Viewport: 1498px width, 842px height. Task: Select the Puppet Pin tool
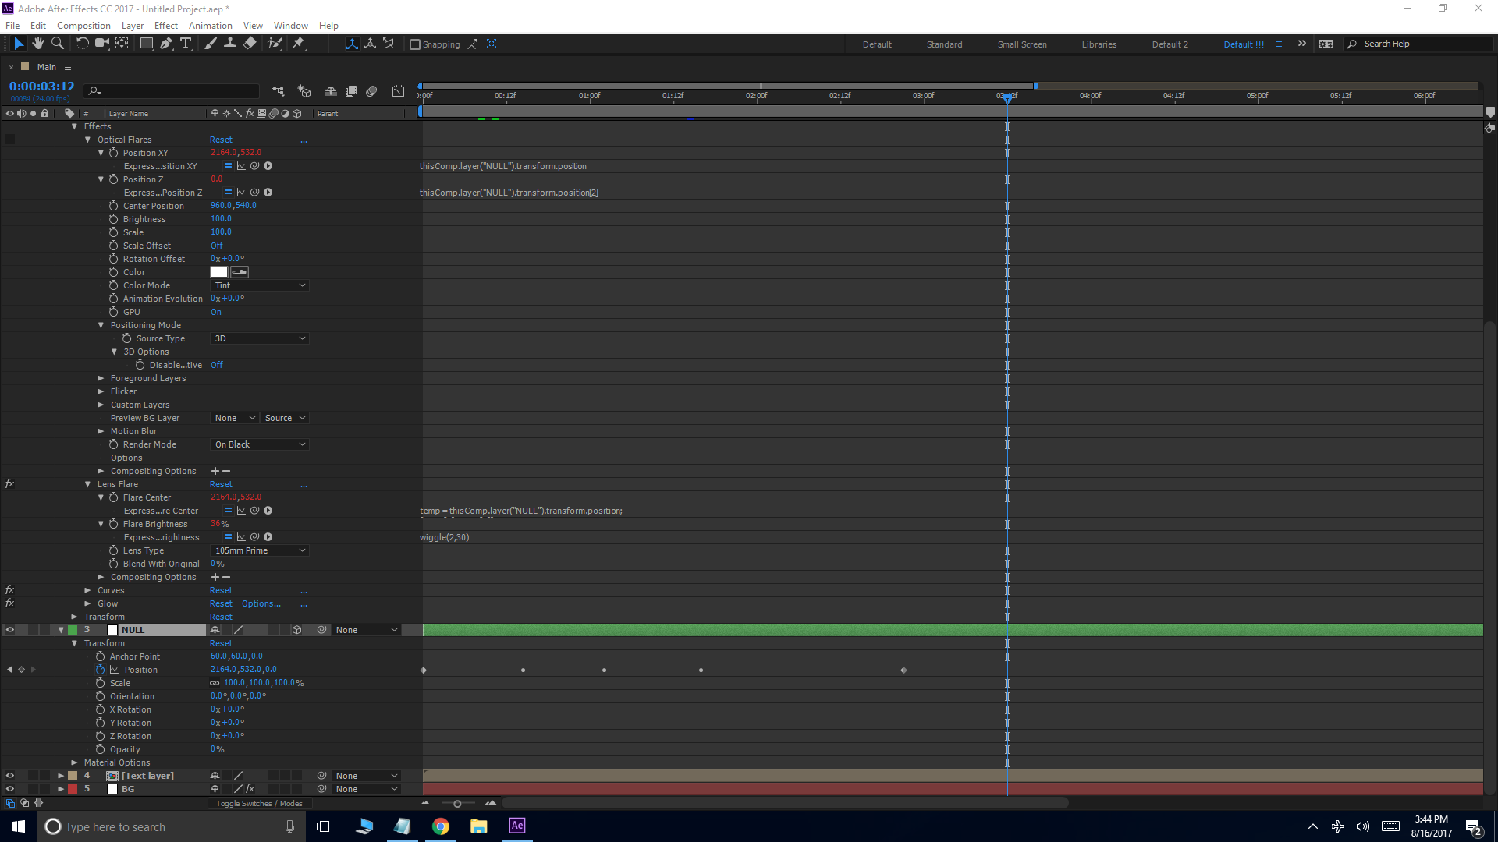(299, 44)
